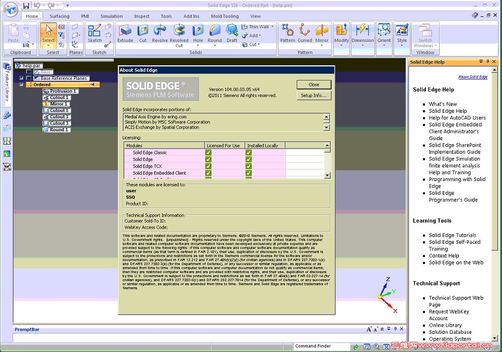This screenshot has height=352, width=502.
Task: Switch to the Surfacing tab
Action: tap(59, 16)
